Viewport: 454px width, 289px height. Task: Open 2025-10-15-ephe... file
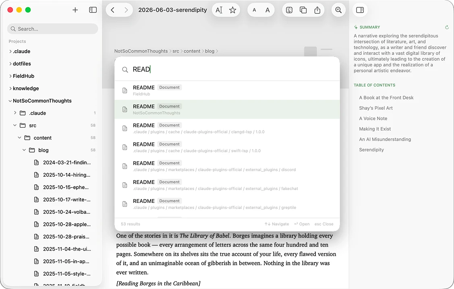[x=66, y=188]
